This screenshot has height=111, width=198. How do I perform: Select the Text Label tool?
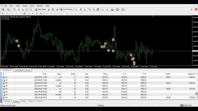pyautogui.click(x=37, y=13)
